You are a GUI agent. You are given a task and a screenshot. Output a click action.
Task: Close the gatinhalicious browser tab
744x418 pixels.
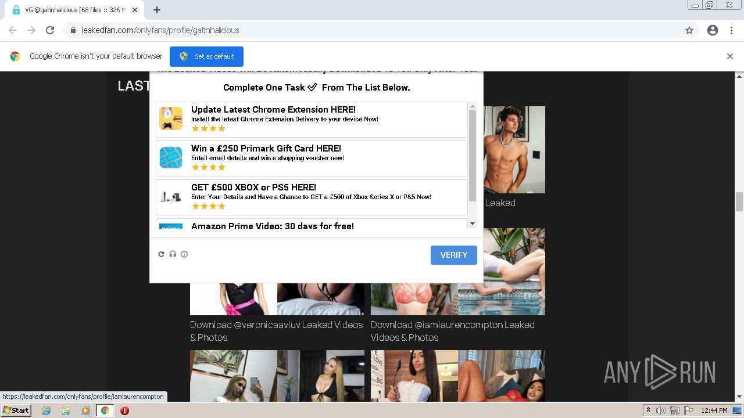click(x=135, y=10)
